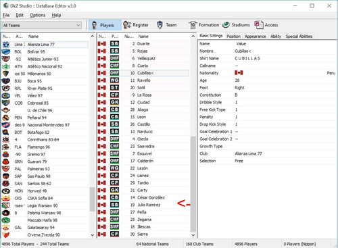338x248 pixels.
Task: Click team list scrollbar down arrow
Action: pyautogui.click(x=92, y=235)
